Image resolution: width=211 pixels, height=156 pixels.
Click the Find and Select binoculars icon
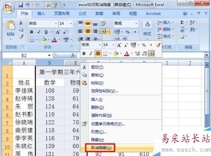pos(192,30)
